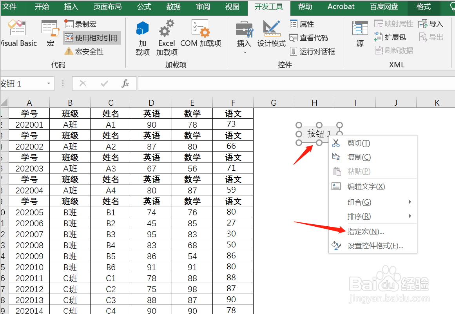Choose Cut (剪切) from context menu
The image size is (455, 314).
pyautogui.click(x=373, y=143)
